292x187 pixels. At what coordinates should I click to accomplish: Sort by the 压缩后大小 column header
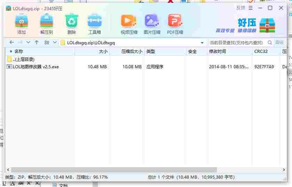click(128, 52)
